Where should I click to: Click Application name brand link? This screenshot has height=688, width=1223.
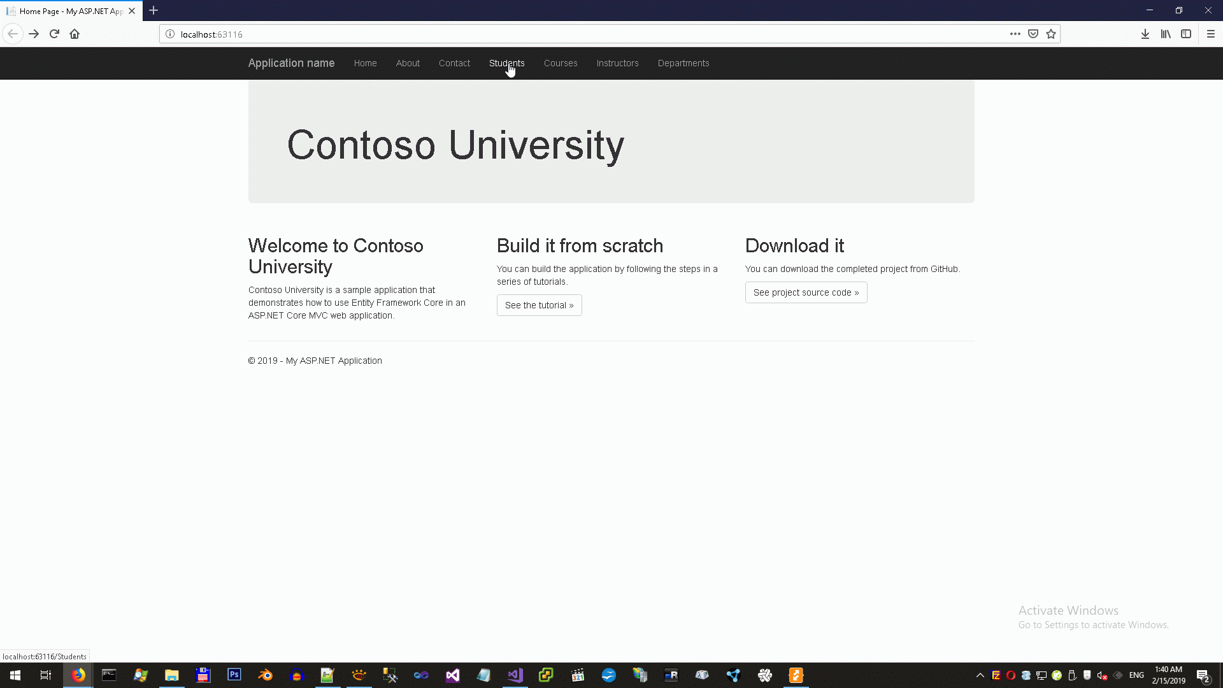[x=291, y=63]
